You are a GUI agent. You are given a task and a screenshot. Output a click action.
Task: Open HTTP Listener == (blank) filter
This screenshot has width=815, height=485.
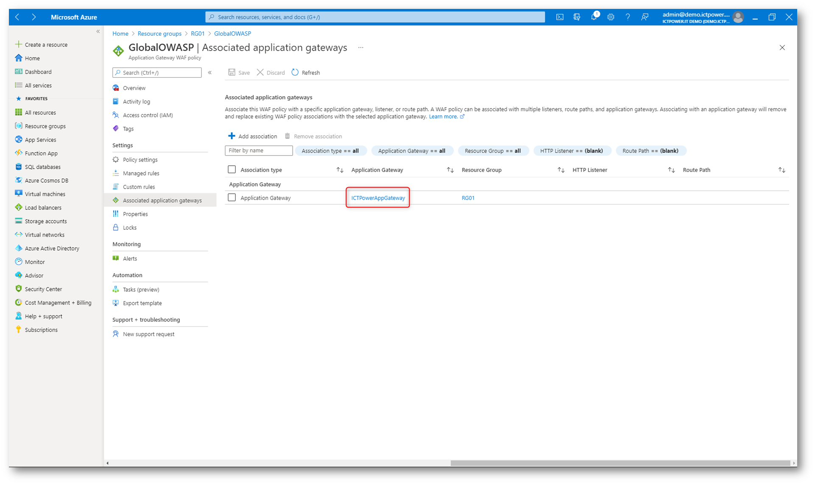[x=572, y=151]
